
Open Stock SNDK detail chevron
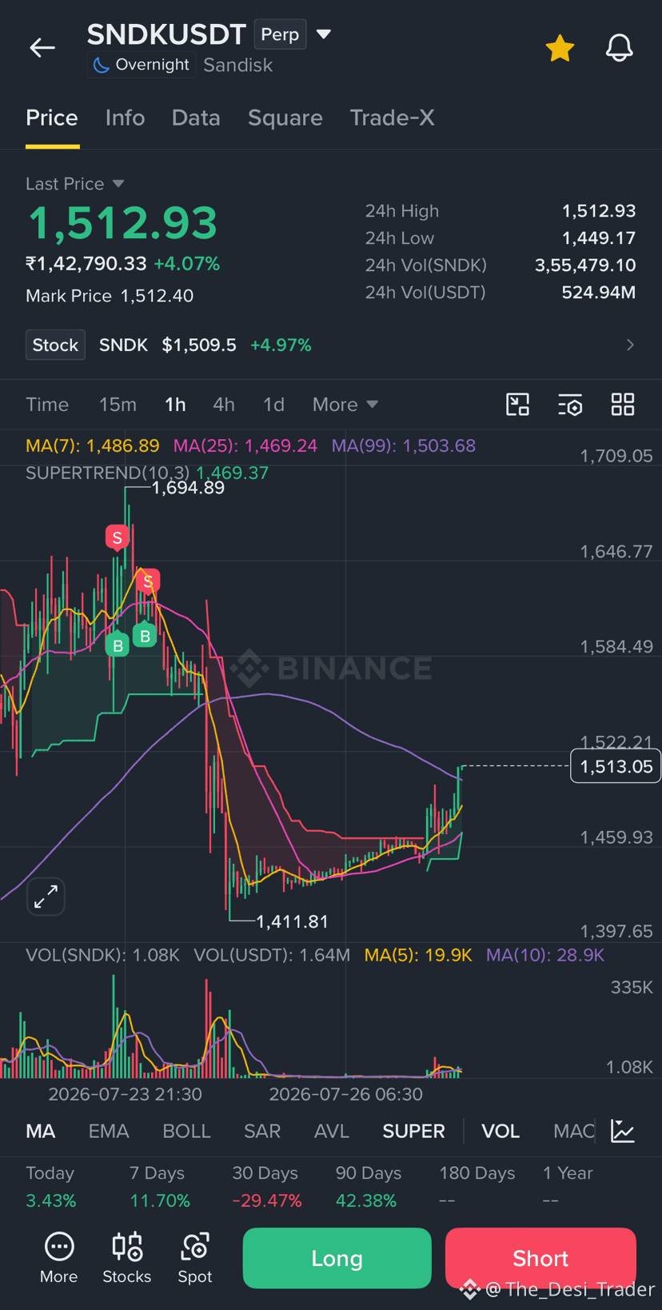tap(630, 345)
